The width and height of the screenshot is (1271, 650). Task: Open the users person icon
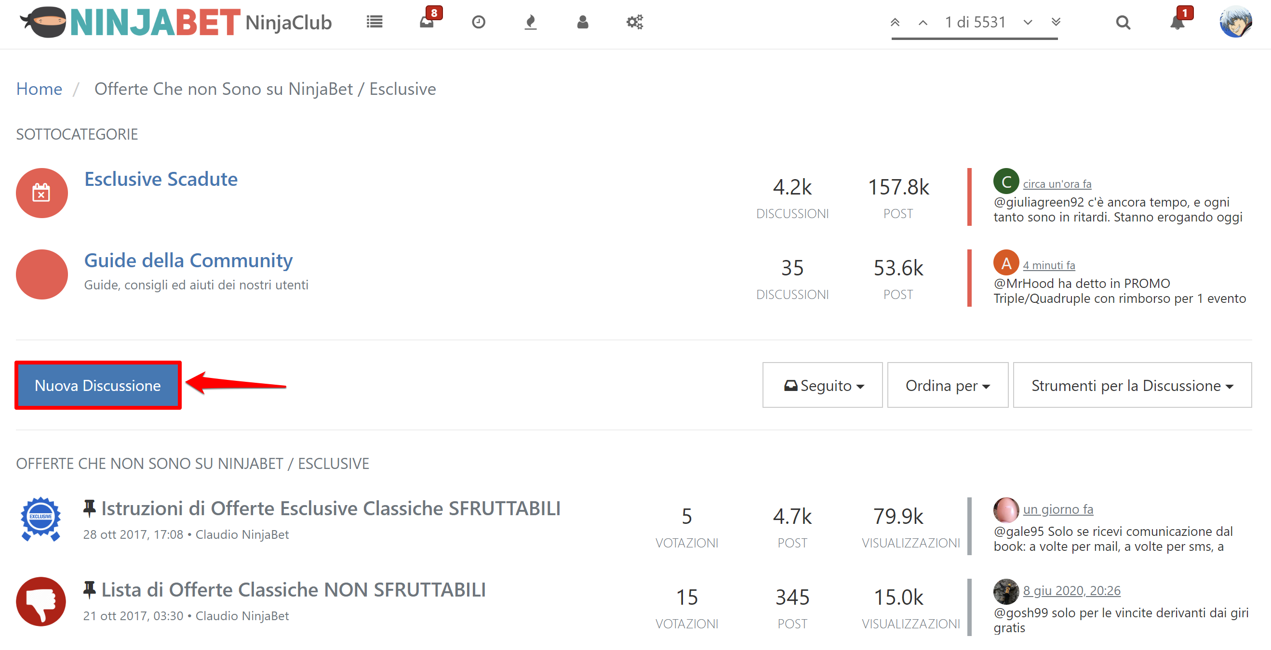click(x=583, y=22)
